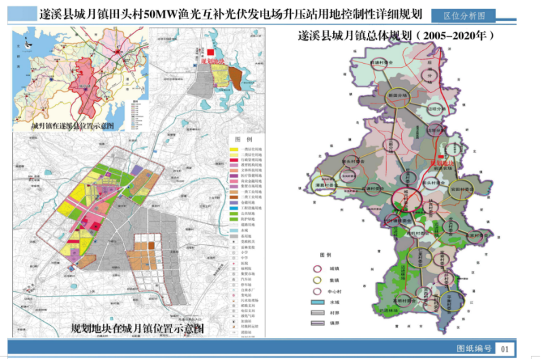The image size is (543, 359).
Task: Click the yellow 一类居住用地 legend swatch
Action: click(x=235, y=149)
